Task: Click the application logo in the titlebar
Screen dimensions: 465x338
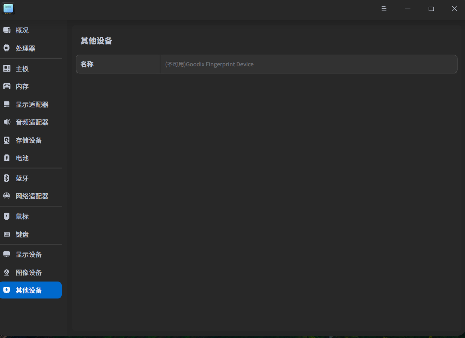Action: tap(8, 8)
